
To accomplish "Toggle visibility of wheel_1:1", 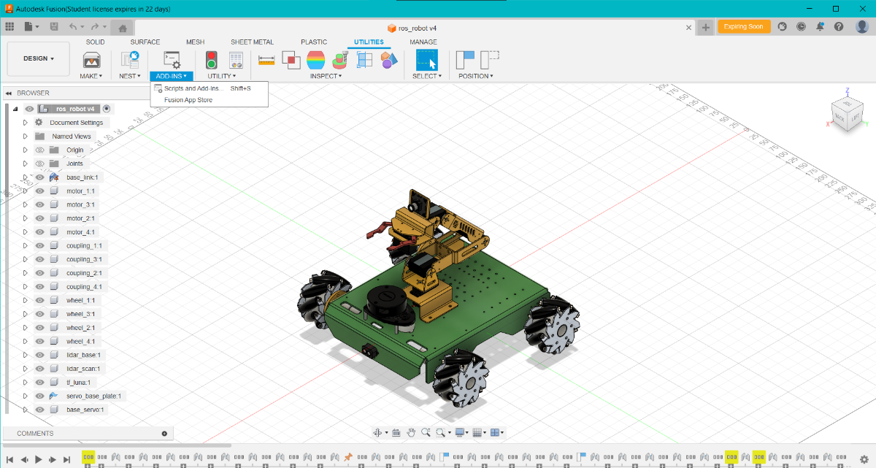I will [40, 300].
